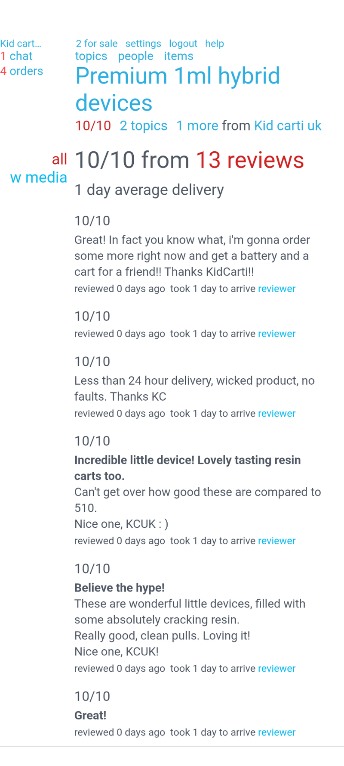Image resolution: width=344 pixels, height=766 pixels.
Task: Open reviewer of the battery and cart review
Action: (276, 289)
